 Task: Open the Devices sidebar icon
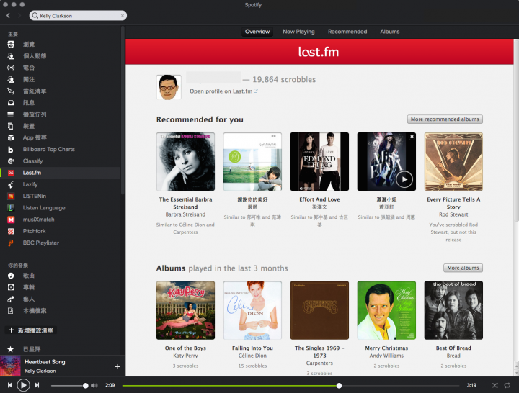(x=11, y=126)
